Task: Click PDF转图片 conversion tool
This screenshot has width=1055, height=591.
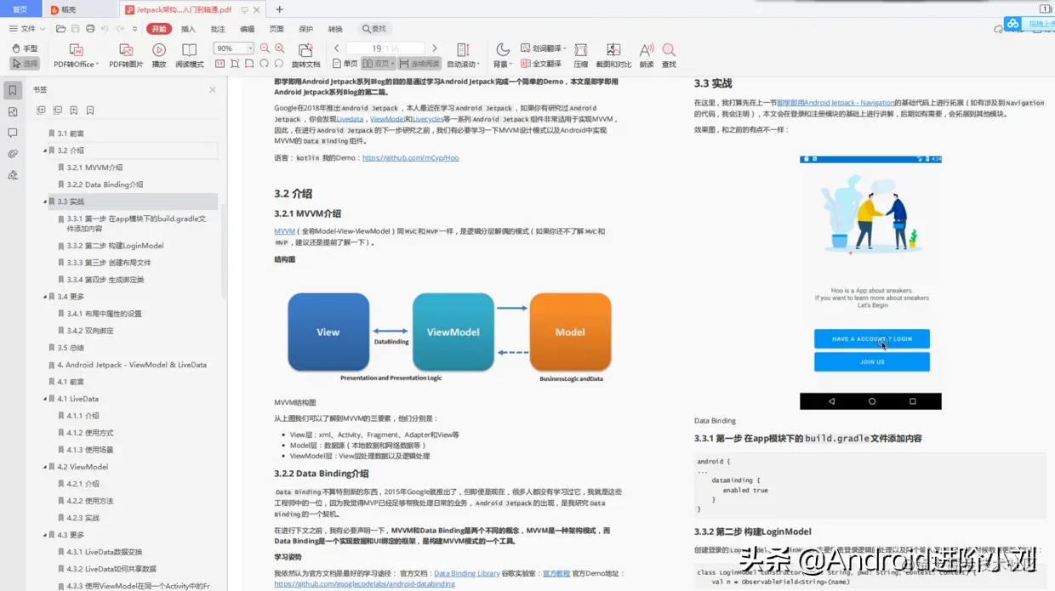Action: coord(126,56)
